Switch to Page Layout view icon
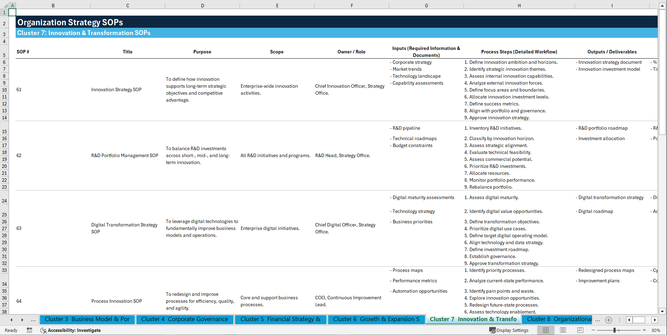Image resolution: width=667 pixels, height=335 pixels. (563, 330)
